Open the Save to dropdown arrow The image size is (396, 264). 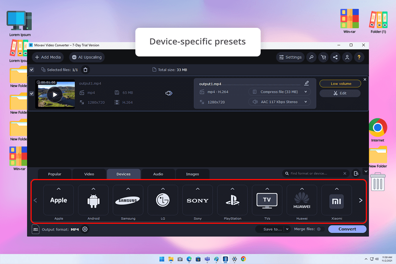click(x=287, y=229)
